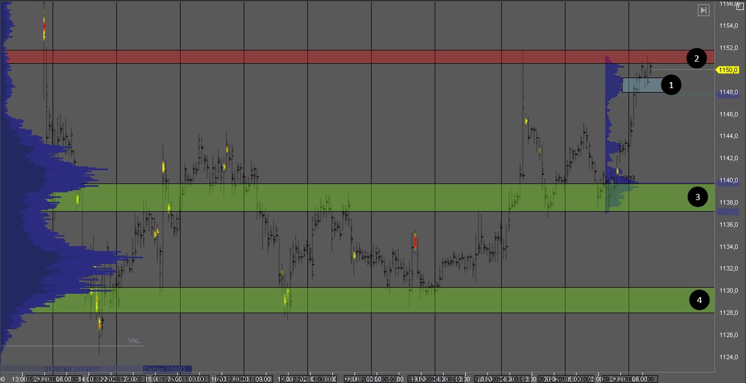The width and height of the screenshot is (746, 383).
Task: Select the black circle marker numbered 2
Action: [696, 58]
